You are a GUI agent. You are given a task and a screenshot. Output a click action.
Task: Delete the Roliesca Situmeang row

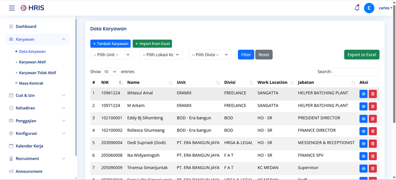pyautogui.click(x=372, y=131)
